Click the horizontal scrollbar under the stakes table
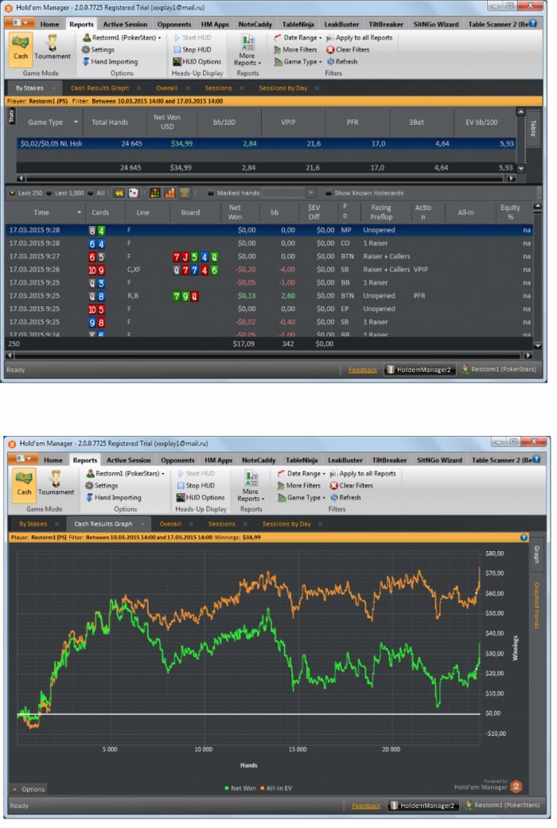 [x=266, y=178]
